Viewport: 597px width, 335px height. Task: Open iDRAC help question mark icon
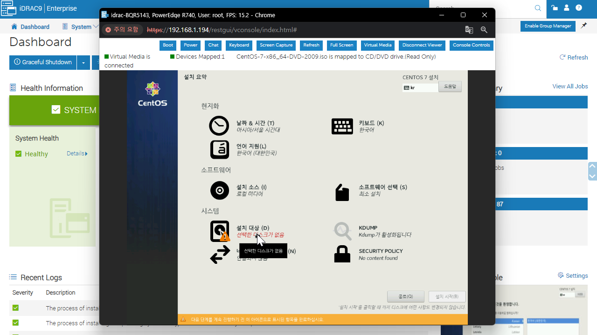[x=579, y=8]
